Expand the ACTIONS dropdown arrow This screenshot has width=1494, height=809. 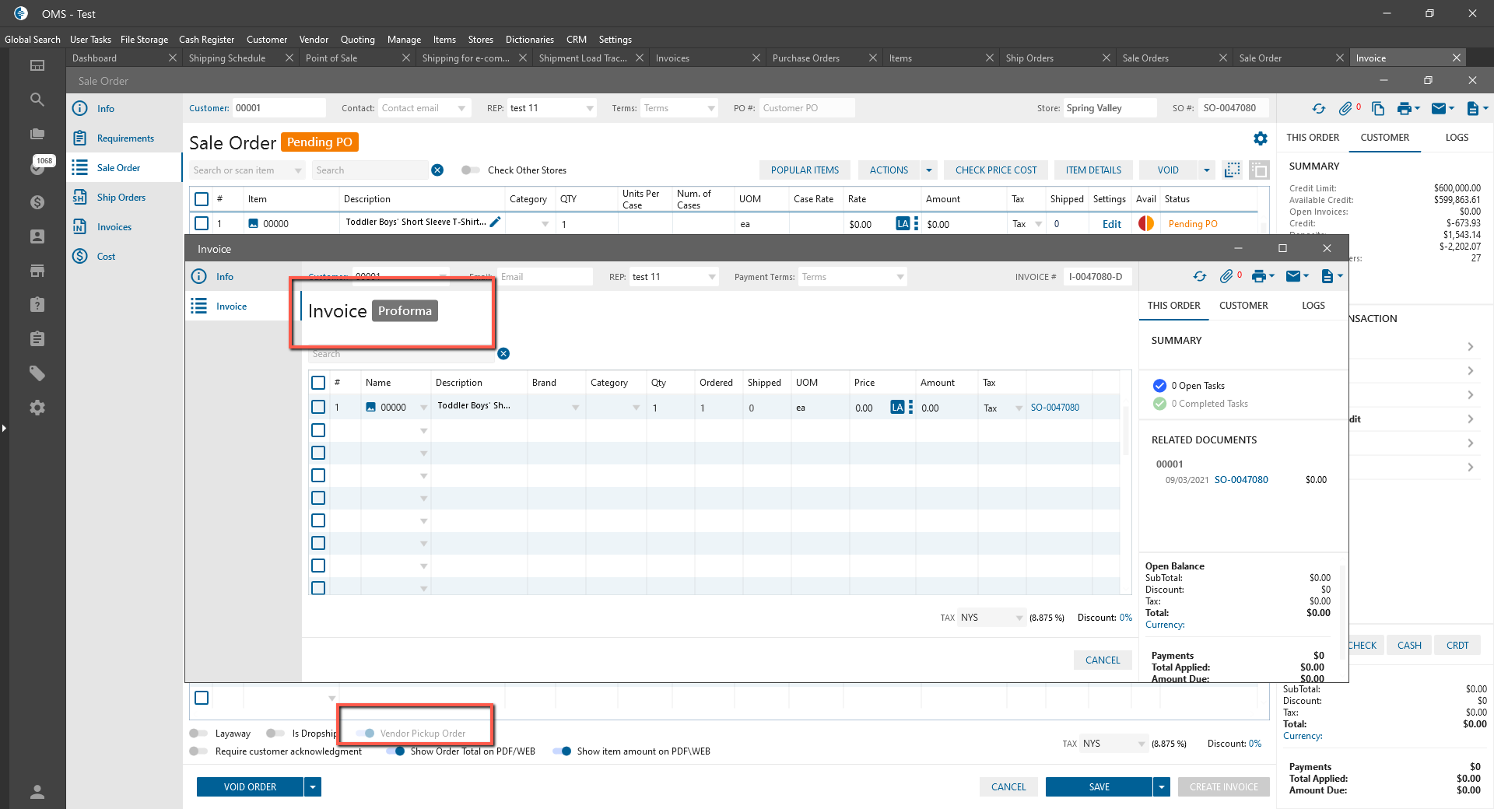[x=929, y=170]
